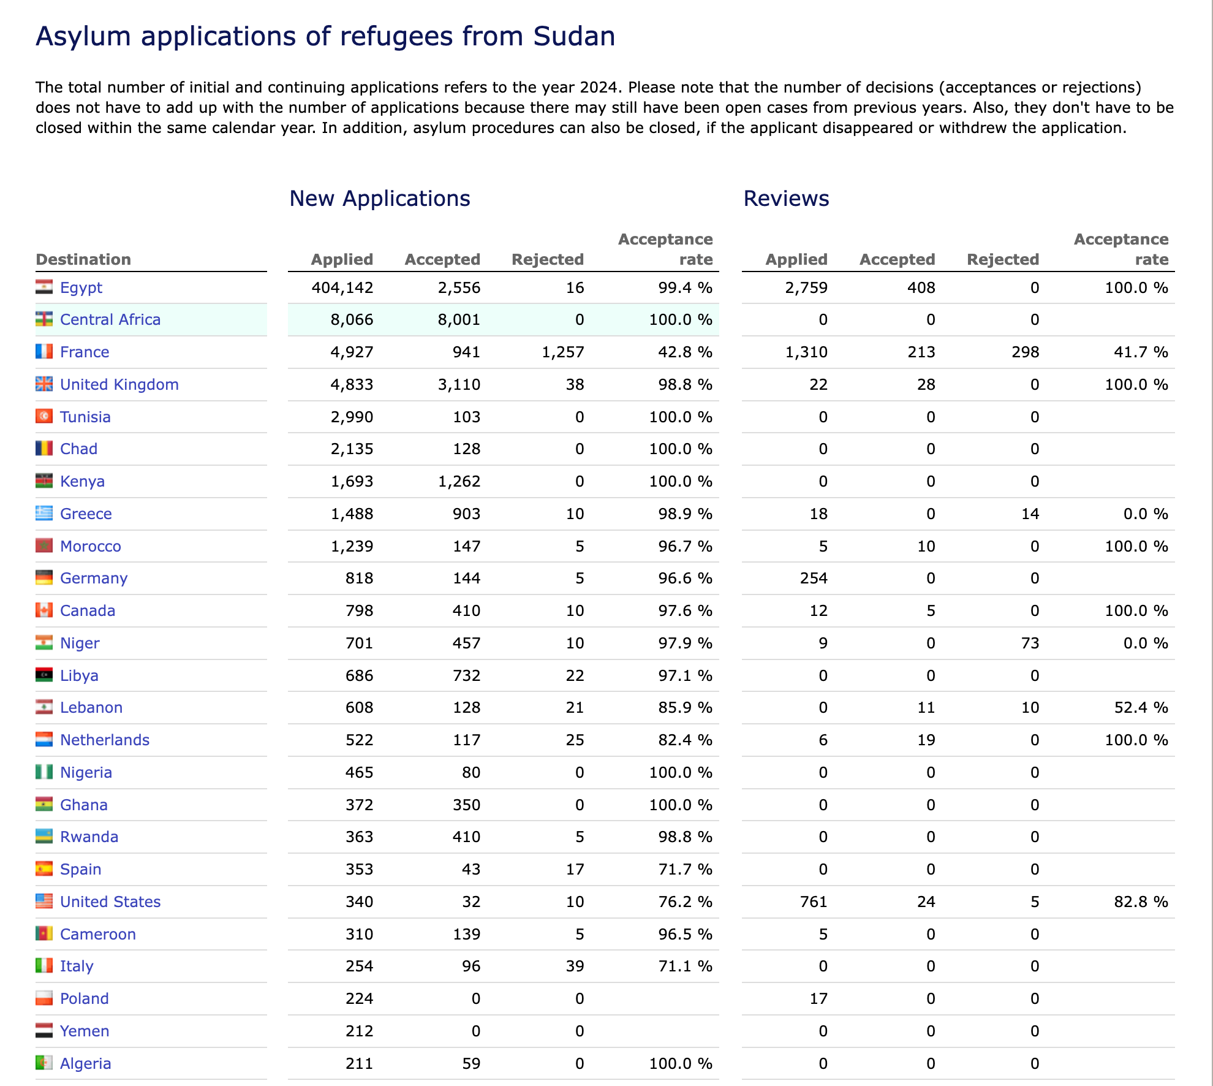Click the Egypt flag icon
Viewport: 1213px width, 1086px height.
pyautogui.click(x=44, y=287)
